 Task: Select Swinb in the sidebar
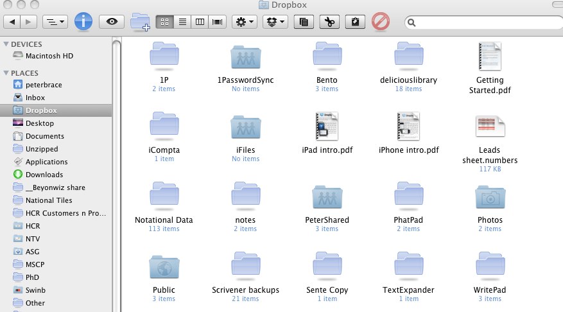[x=56, y=290]
